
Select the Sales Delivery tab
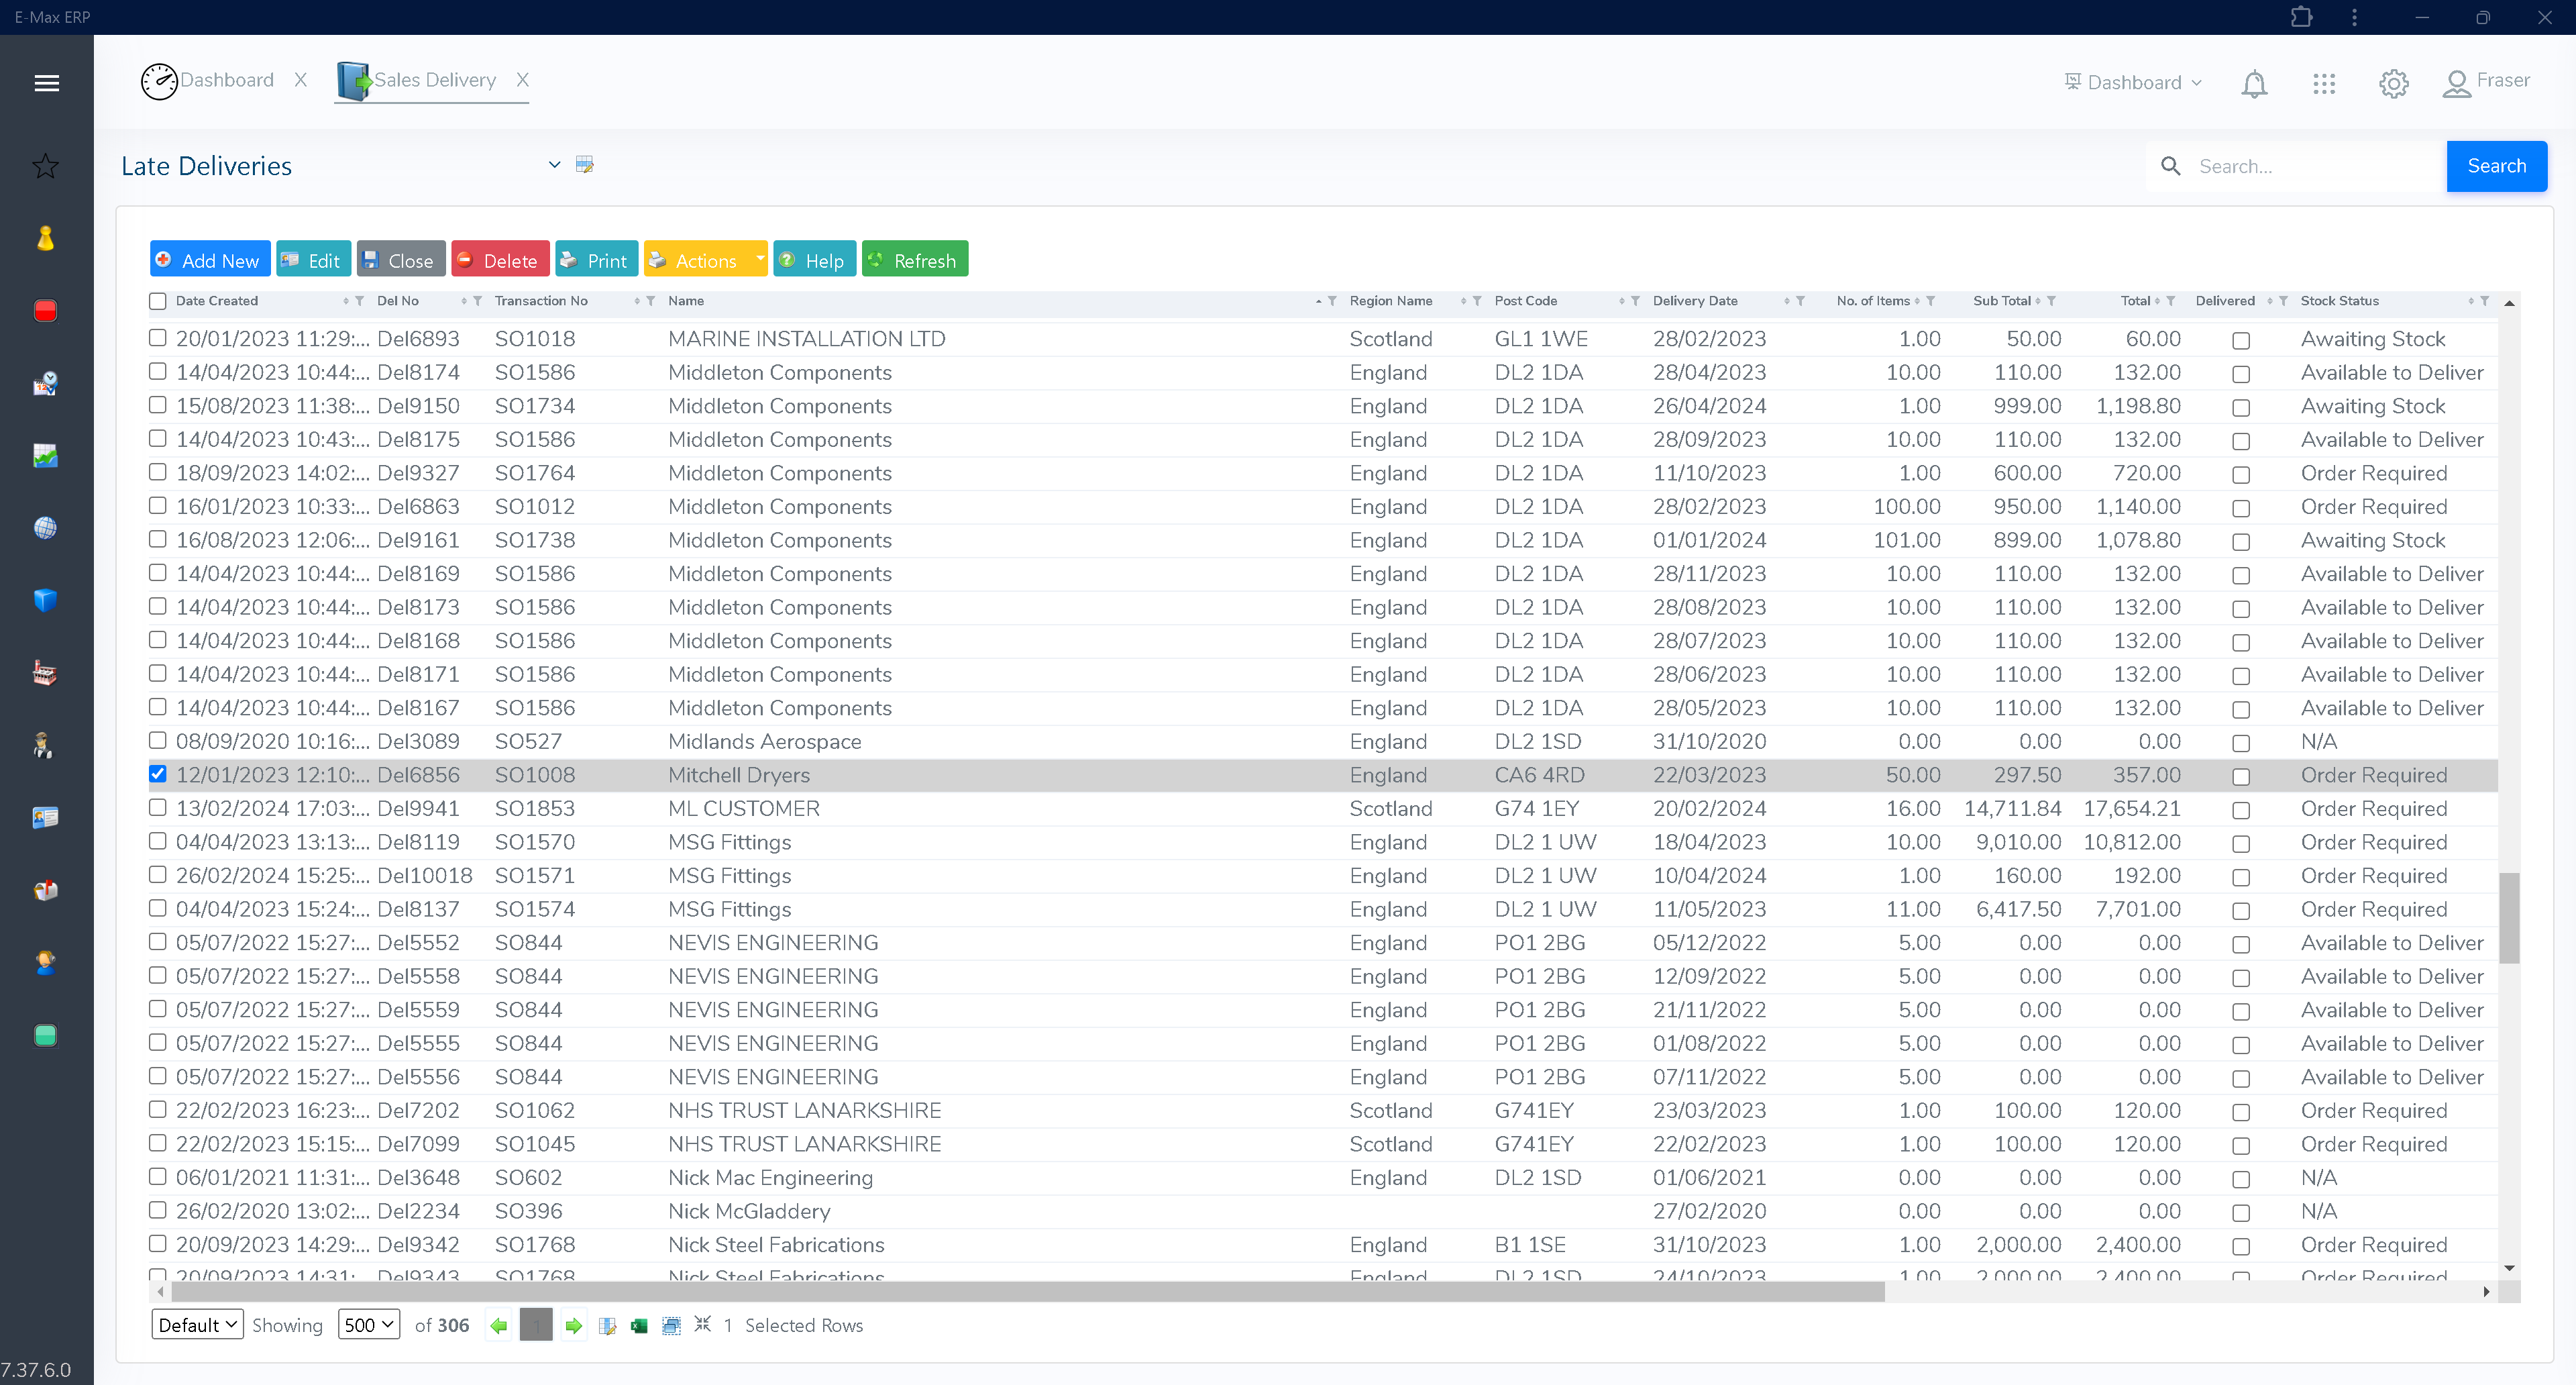coord(436,80)
